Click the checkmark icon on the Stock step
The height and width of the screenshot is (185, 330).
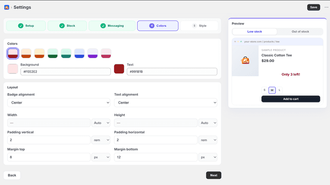tap(62, 26)
